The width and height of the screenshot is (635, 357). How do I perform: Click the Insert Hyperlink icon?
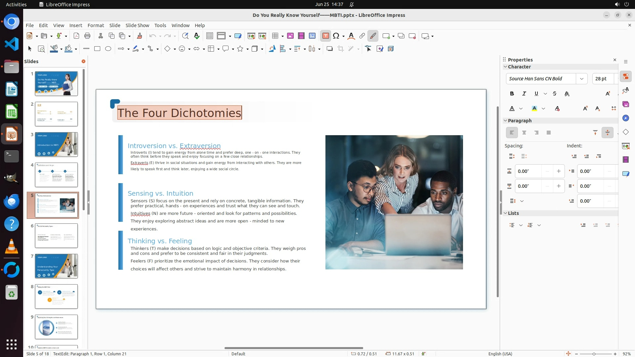pyautogui.click(x=362, y=36)
